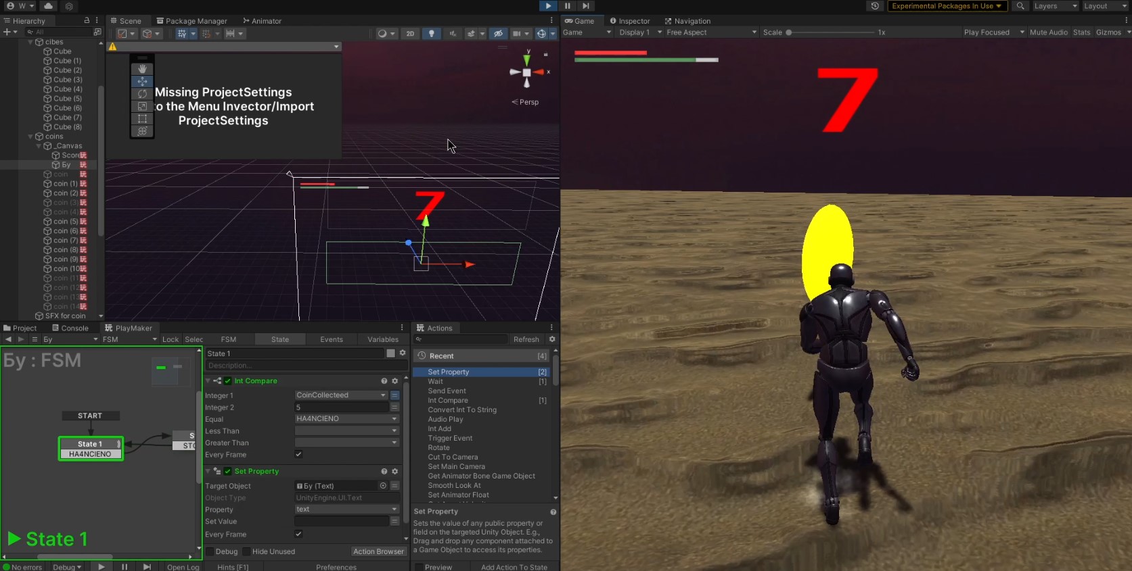Toggle scene hidden objects visibility icon
Screen dimensions: 1132x571
(498, 33)
